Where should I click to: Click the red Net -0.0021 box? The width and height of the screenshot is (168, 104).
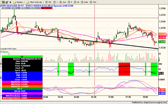tap(47, 8)
